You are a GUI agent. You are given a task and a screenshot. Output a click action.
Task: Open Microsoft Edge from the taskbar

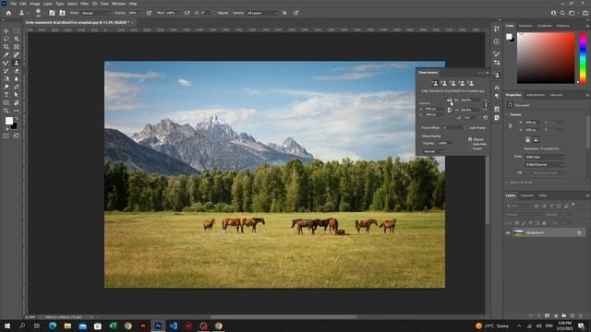click(53, 326)
